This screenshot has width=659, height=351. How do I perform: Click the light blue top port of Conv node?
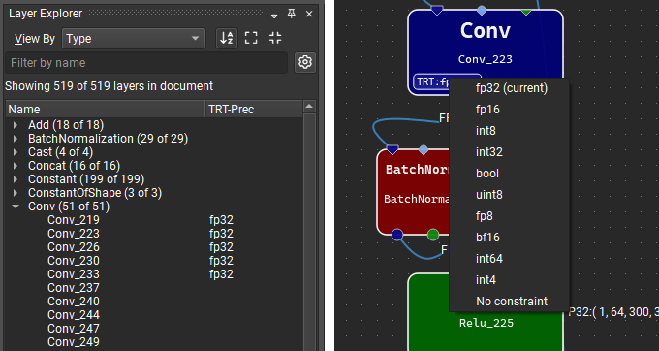[482, 10]
